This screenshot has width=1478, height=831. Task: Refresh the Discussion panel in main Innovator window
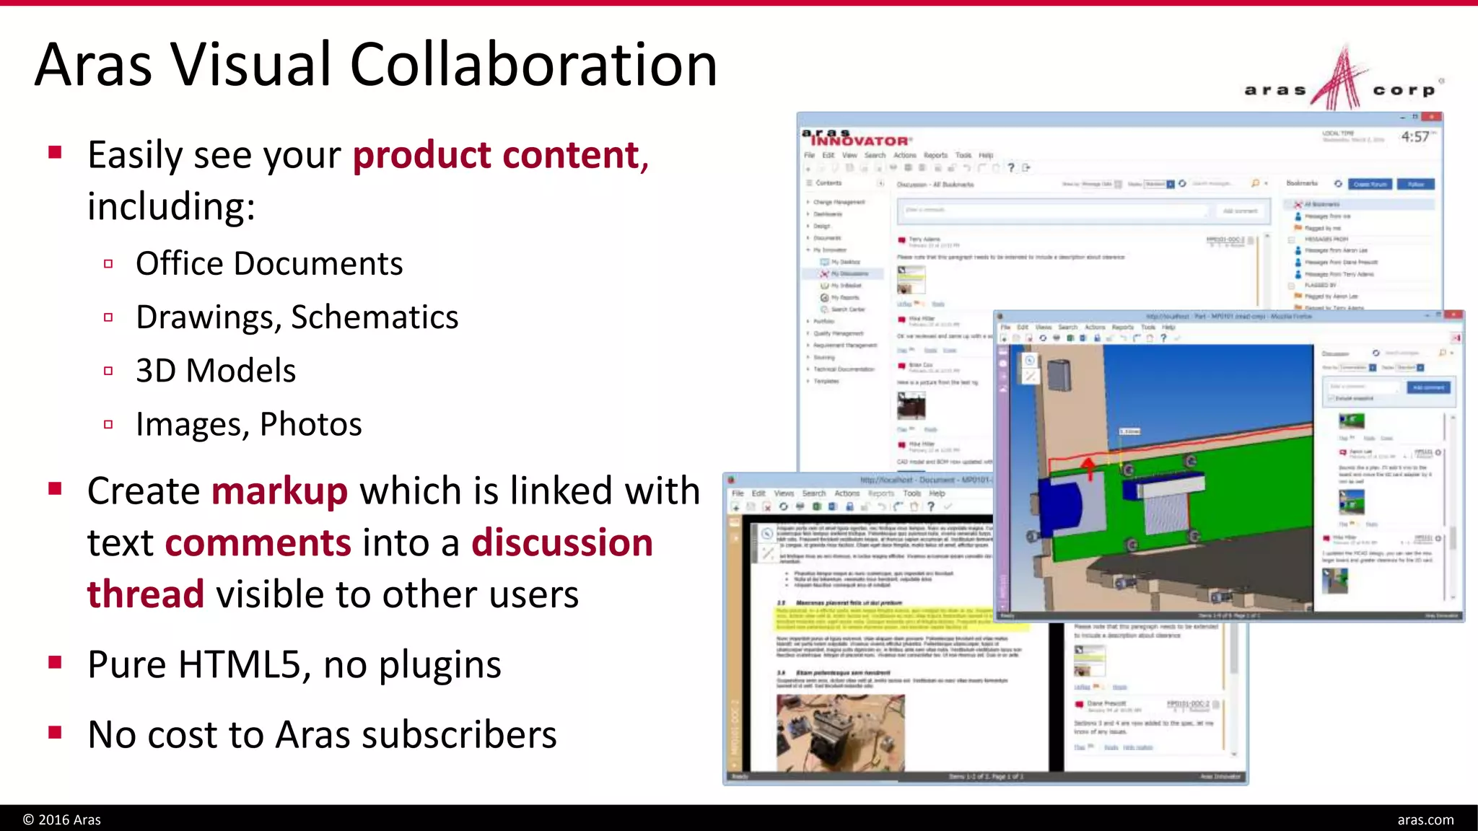[x=1183, y=184]
